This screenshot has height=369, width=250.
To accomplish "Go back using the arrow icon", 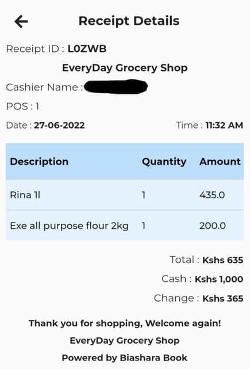I will point(21,21).
